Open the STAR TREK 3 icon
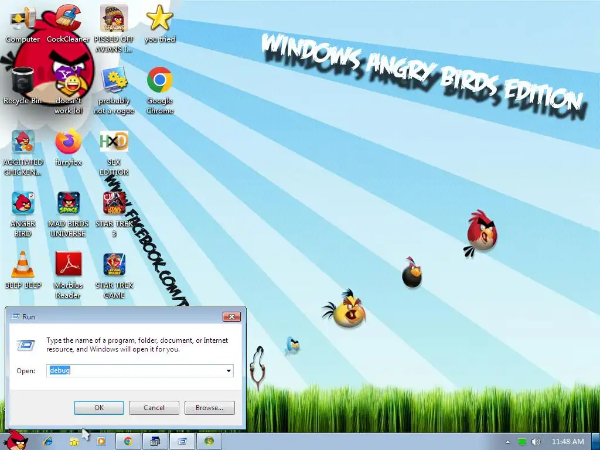Image resolution: width=600 pixels, height=450 pixels. click(x=114, y=213)
